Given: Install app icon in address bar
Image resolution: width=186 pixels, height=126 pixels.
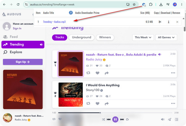Looking at the screenshot, I should click(x=128, y=5).
